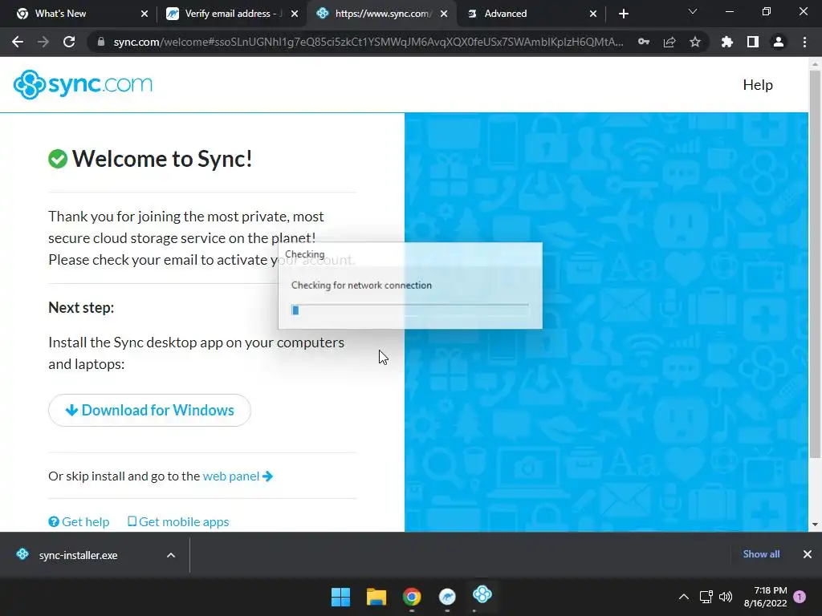Reload the current page
822x616 pixels.
click(x=69, y=42)
